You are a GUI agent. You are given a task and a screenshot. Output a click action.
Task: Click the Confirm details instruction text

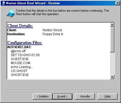pos(63,12)
